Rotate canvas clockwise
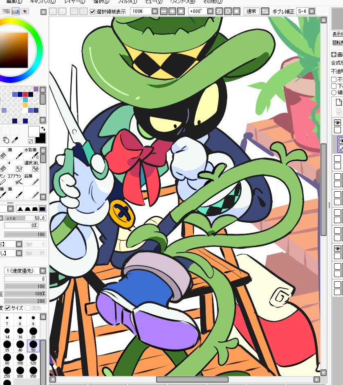Viewport: 343px width, 385px height. [228, 11]
